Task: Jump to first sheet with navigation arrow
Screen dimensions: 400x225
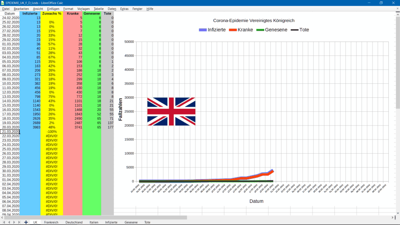Action: pyautogui.click(x=4, y=222)
